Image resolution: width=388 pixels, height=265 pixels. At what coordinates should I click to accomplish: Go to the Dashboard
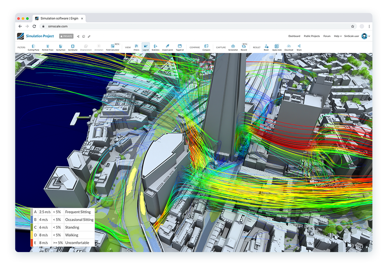(294, 36)
